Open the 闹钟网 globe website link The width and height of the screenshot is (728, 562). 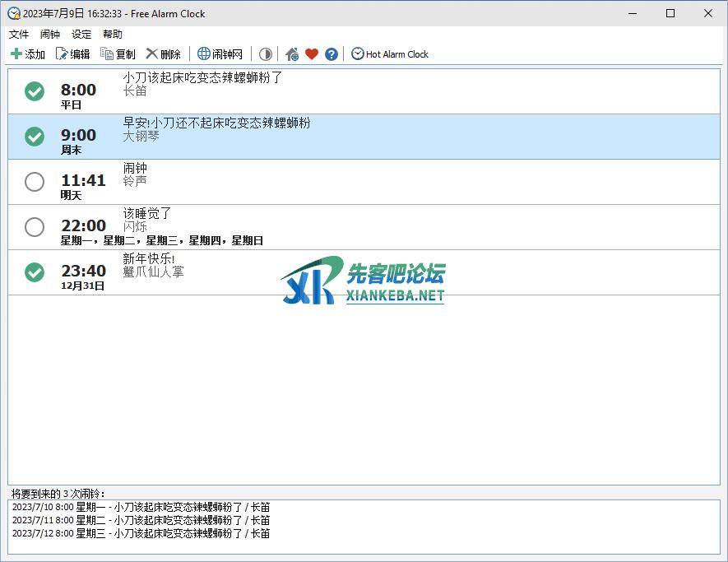point(220,54)
